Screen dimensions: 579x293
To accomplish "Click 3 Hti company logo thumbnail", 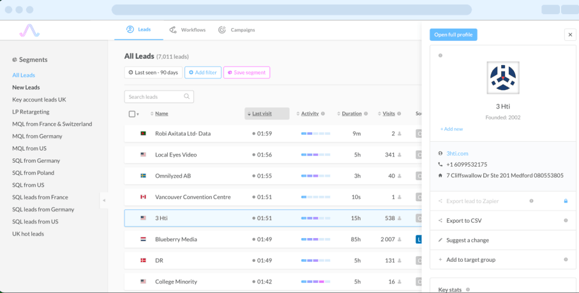I will coord(503,77).
